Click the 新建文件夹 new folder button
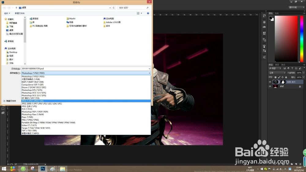 20,13
